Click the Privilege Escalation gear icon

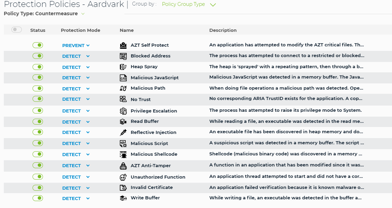point(123,111)
